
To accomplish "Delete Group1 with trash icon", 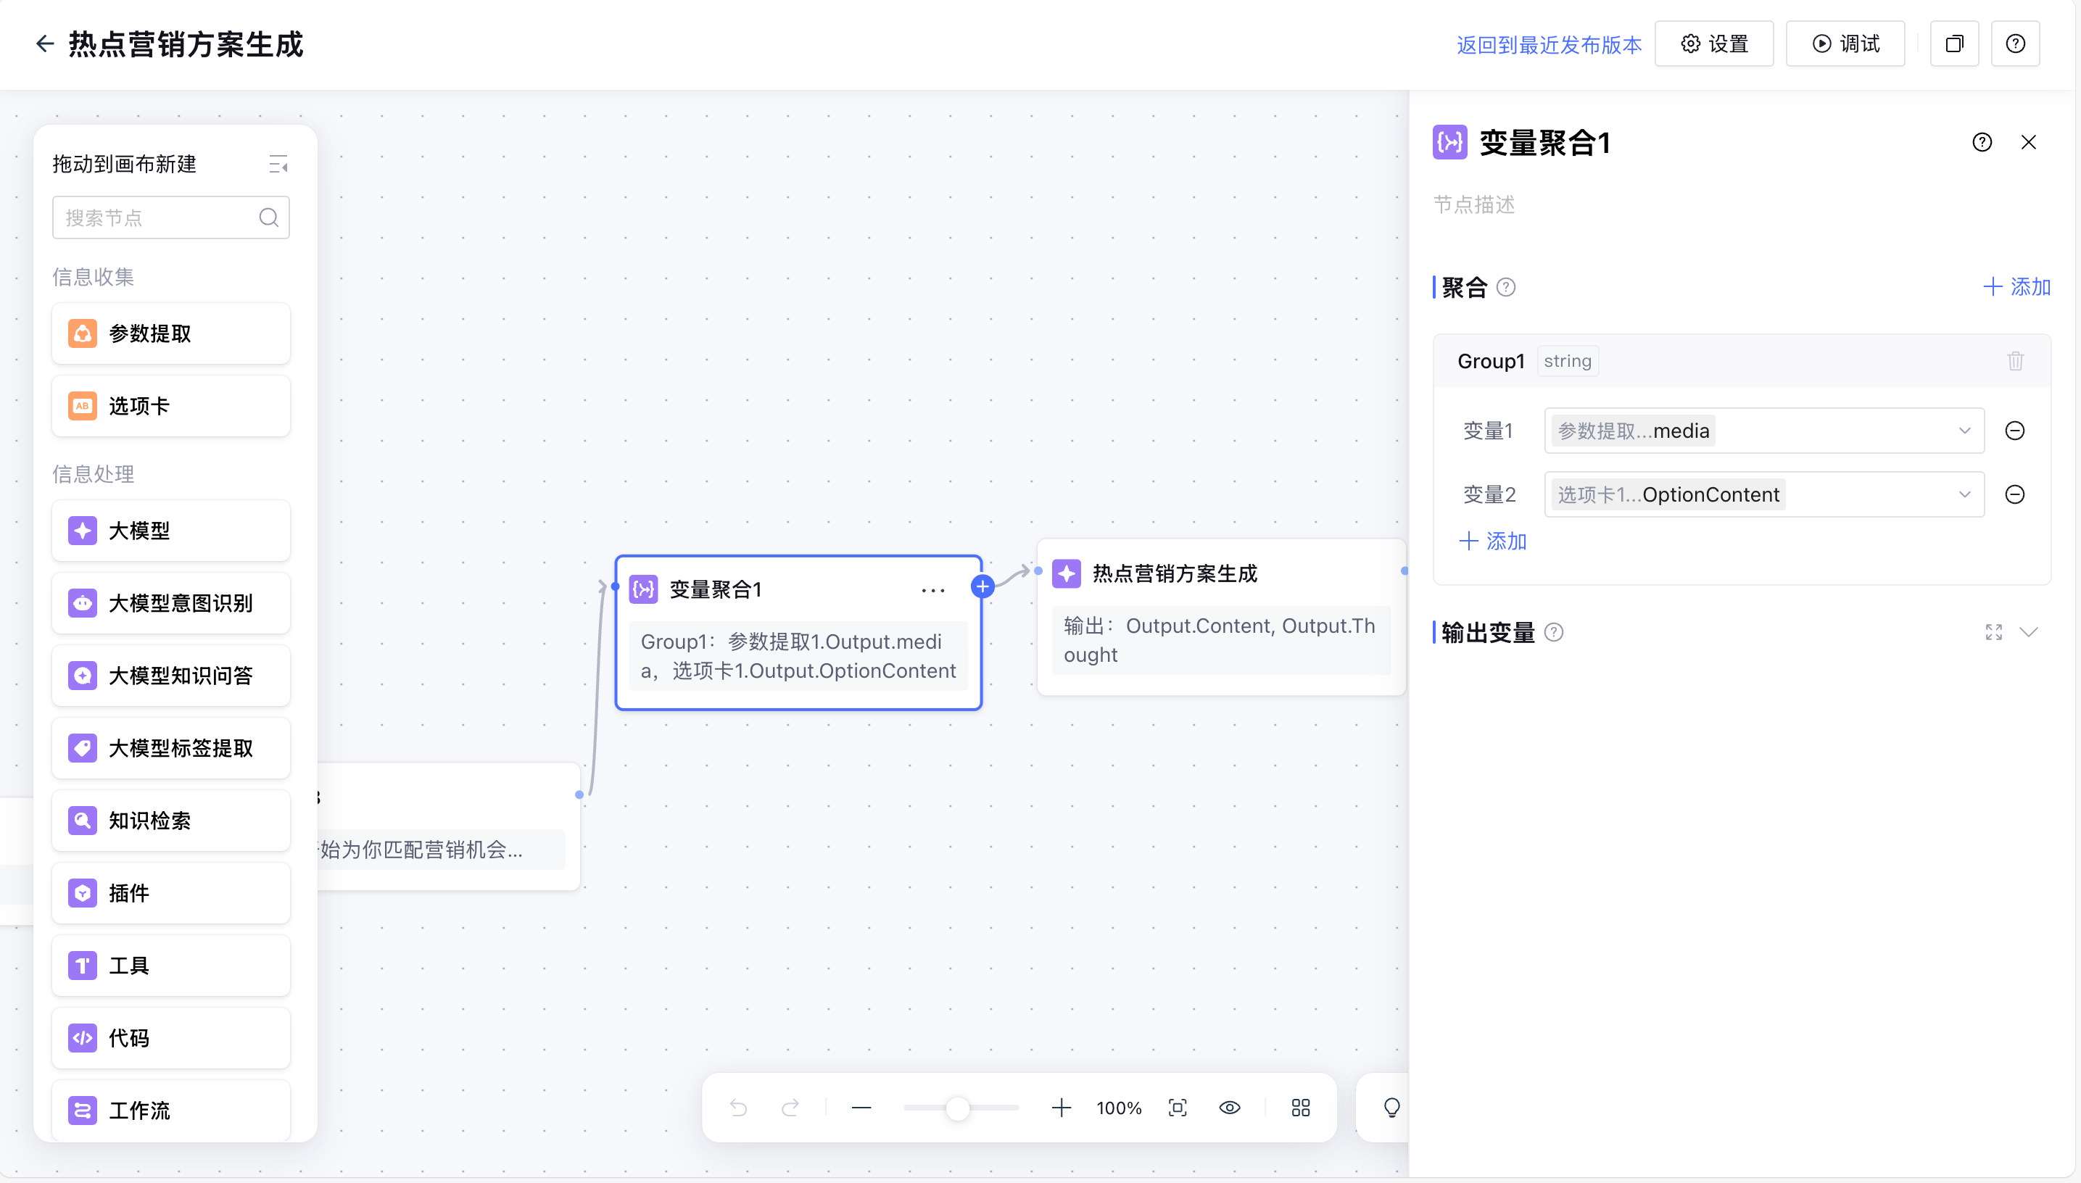I will [x=2015, y=361].
